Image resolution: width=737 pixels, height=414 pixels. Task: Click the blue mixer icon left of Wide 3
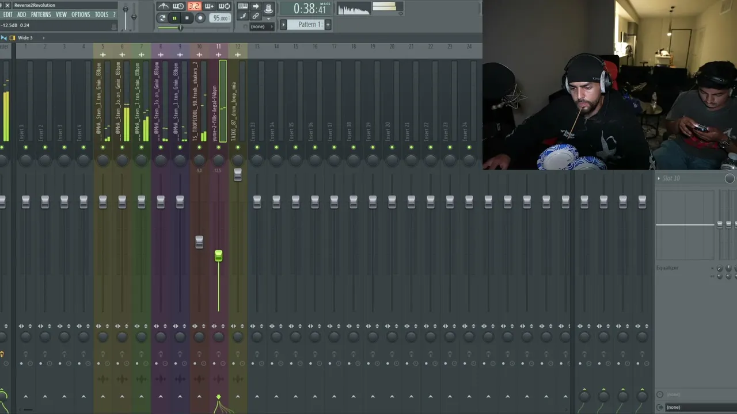3,37
